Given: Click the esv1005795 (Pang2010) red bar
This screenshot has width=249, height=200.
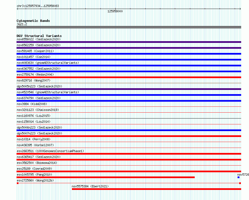Looking at the screenshot, I should (x=105, y=177).
